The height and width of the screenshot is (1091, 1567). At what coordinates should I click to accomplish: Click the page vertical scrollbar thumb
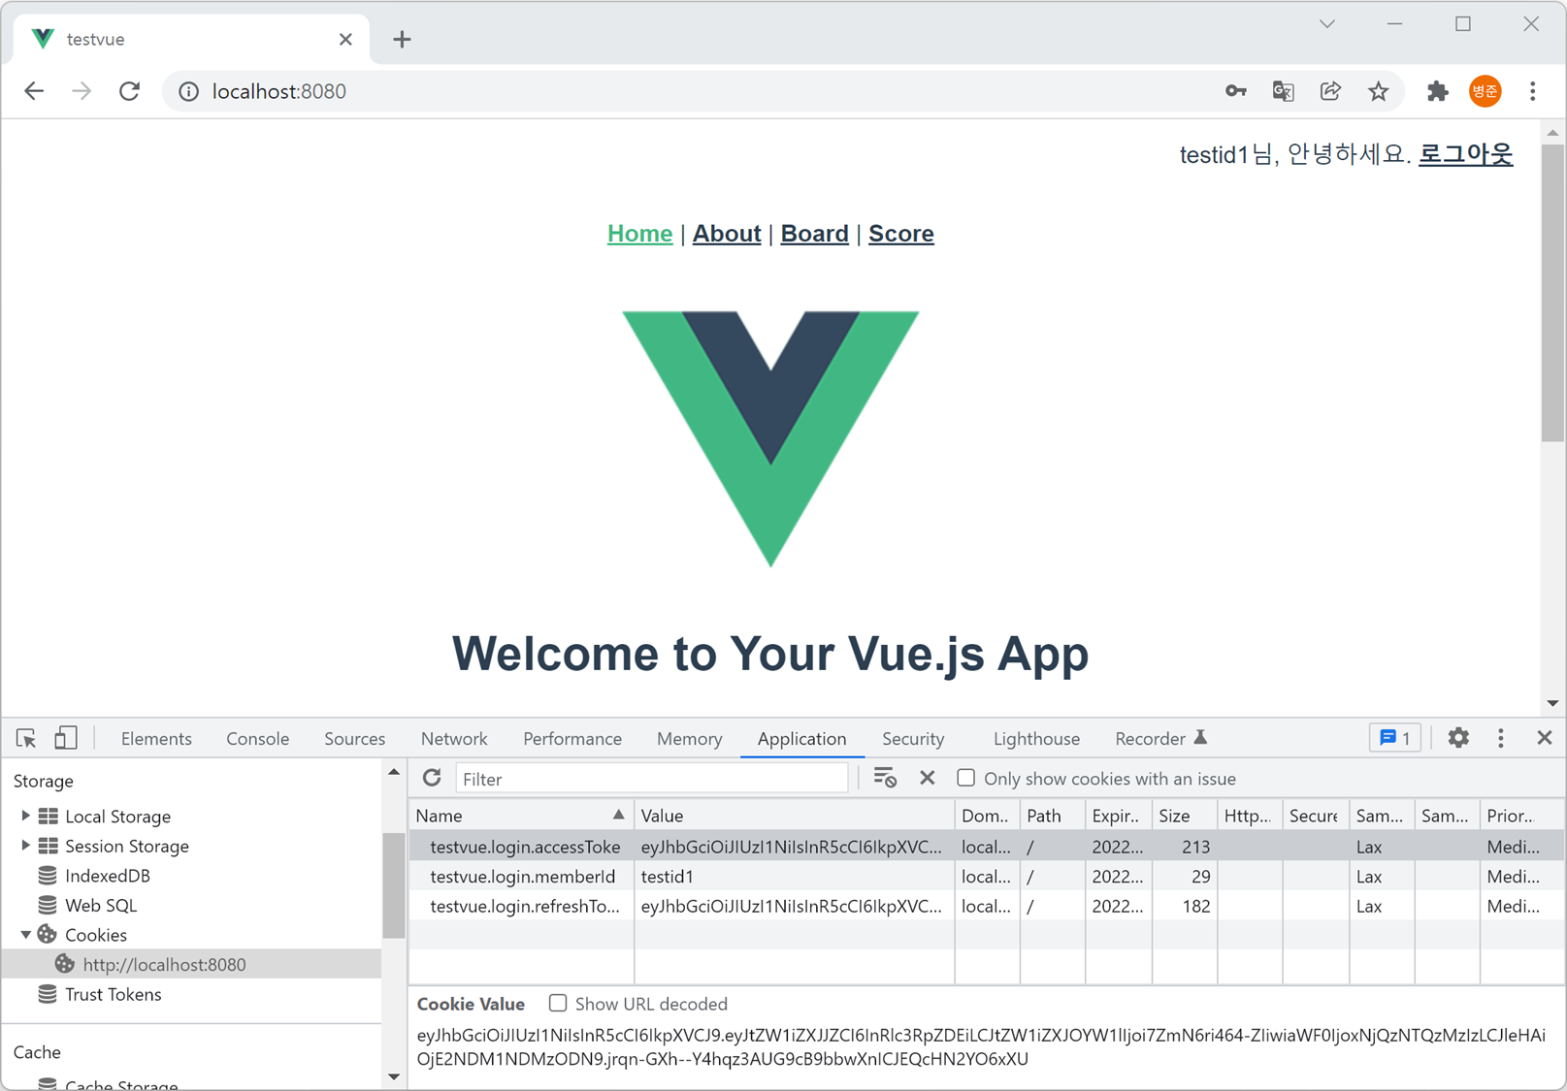1552,292
